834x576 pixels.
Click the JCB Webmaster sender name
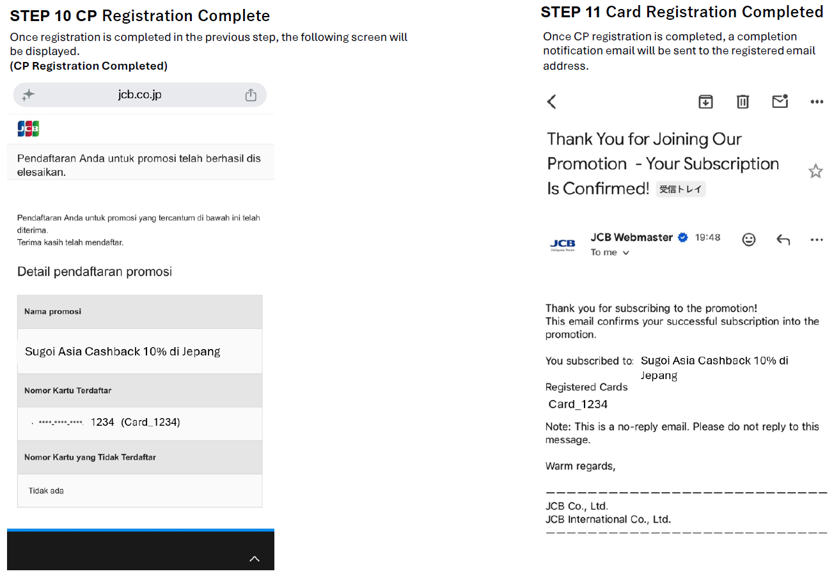pos(632,237)
